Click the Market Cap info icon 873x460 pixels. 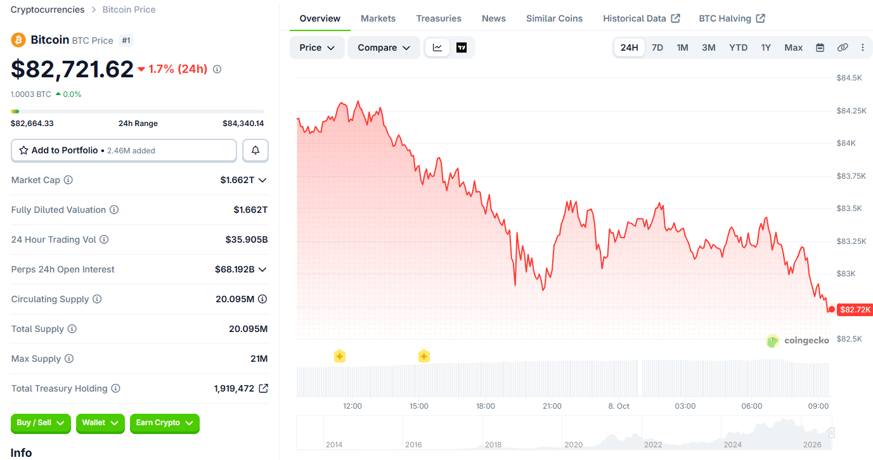68,180
